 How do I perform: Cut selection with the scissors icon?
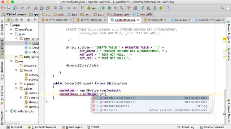36,8
